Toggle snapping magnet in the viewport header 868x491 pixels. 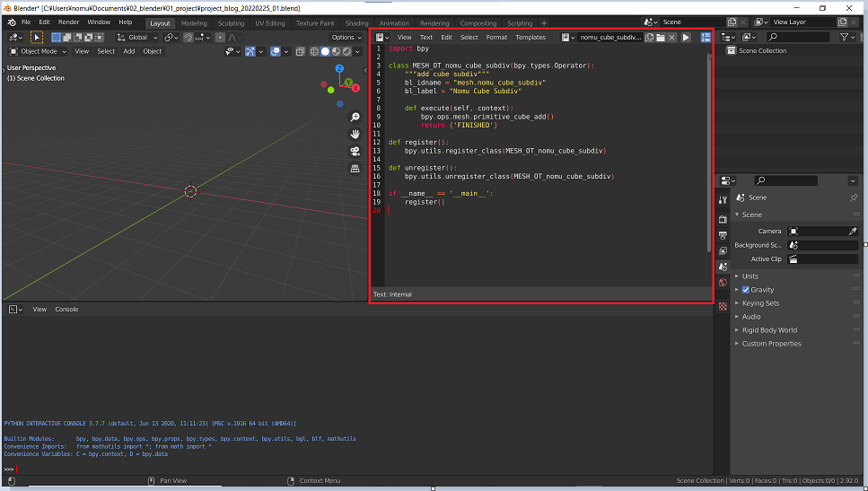click(189, 38)
